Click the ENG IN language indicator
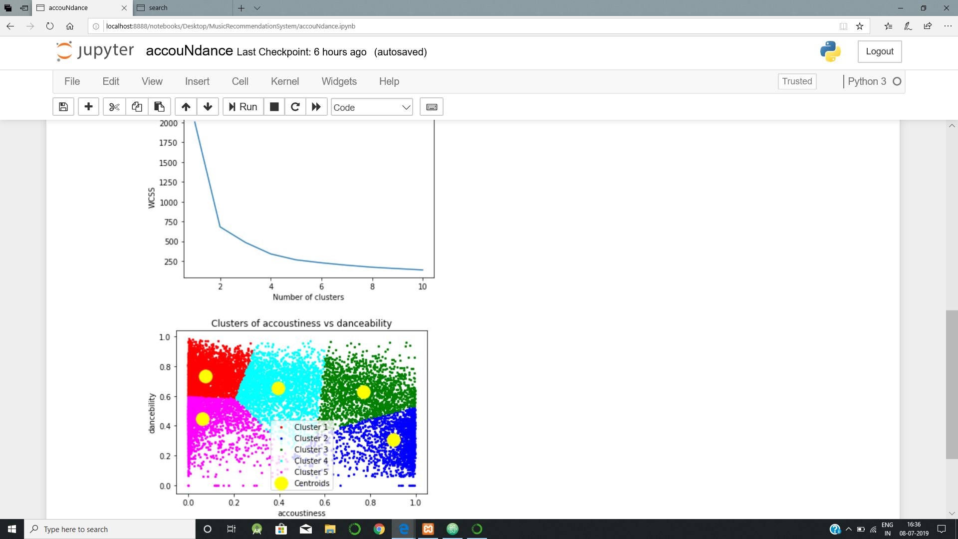 pyautogui.click(x=887, y=529)
